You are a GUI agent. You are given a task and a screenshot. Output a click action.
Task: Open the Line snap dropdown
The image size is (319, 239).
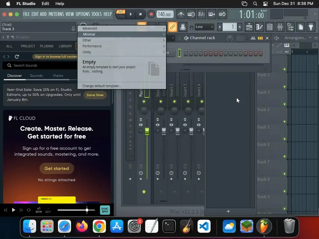(x=204, y=27)
